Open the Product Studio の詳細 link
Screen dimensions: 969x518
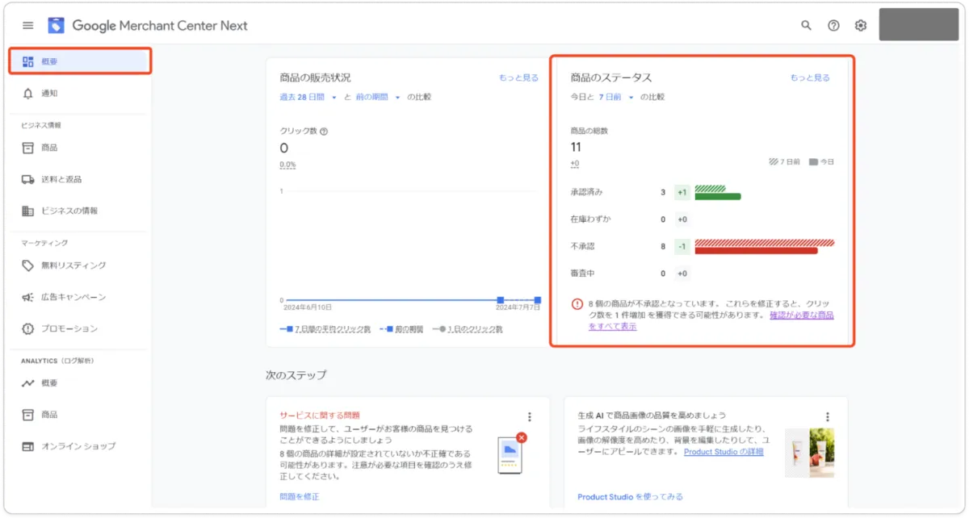(724, 452)
